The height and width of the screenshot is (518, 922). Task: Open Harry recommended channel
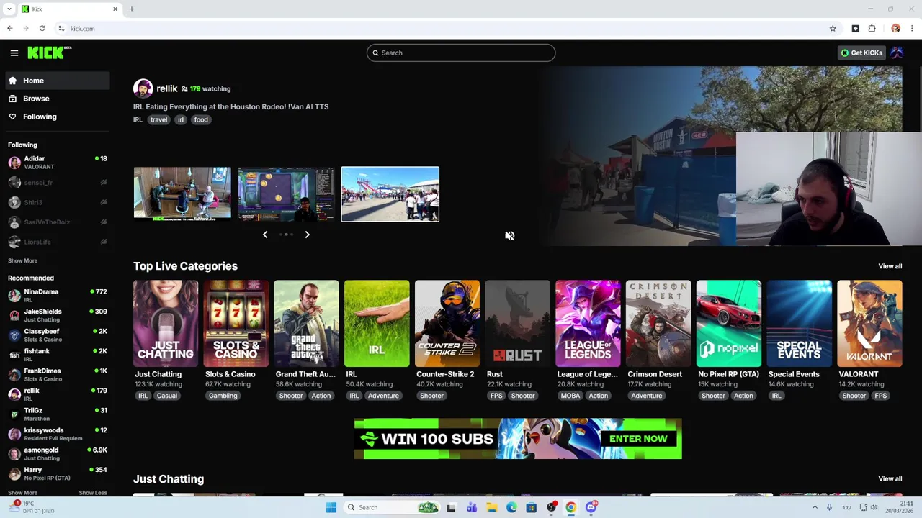58,473
